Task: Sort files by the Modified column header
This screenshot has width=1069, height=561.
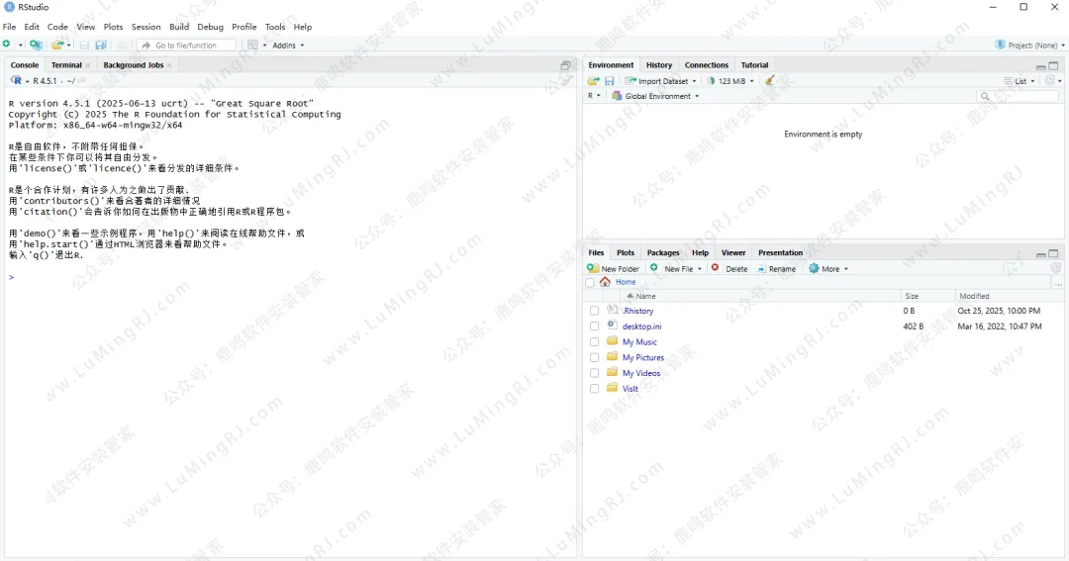Action: point(974,296)
